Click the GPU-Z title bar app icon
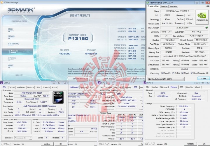This screenshot has height=146, width=210. point(148,3)
